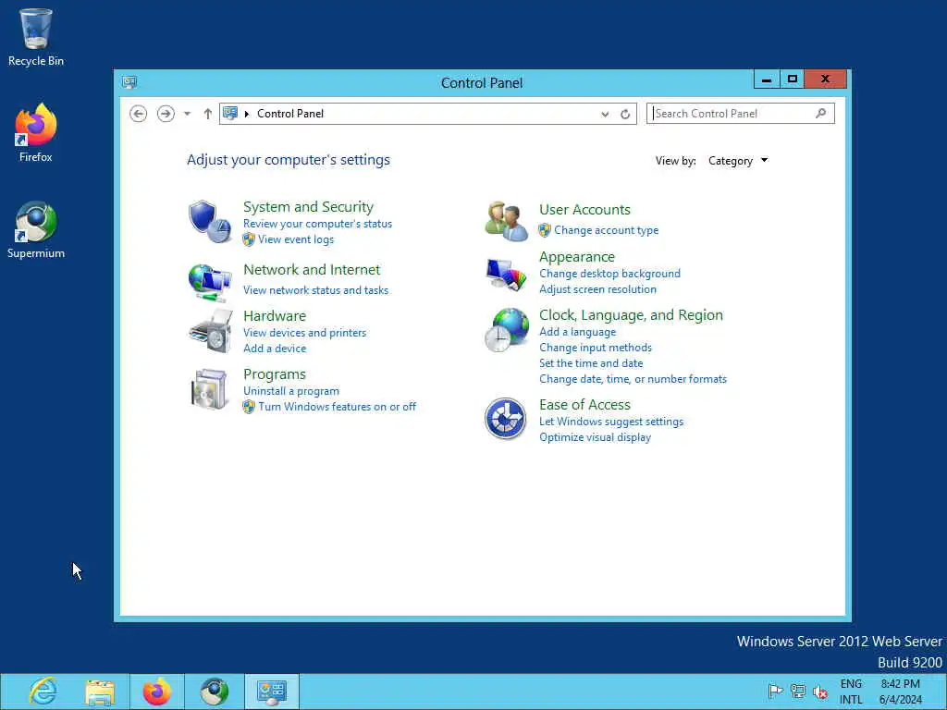Viewport: 947px width, 710px height.
Task: Open the network tray icon
Action: coord(798,691)
